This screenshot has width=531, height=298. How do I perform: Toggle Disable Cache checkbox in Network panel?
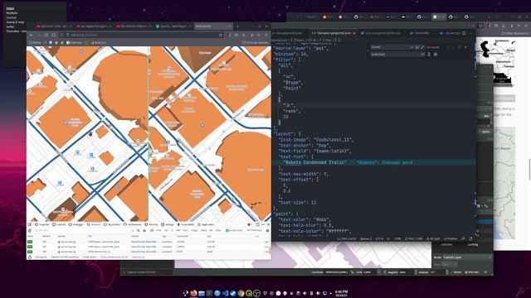(234, 230)
